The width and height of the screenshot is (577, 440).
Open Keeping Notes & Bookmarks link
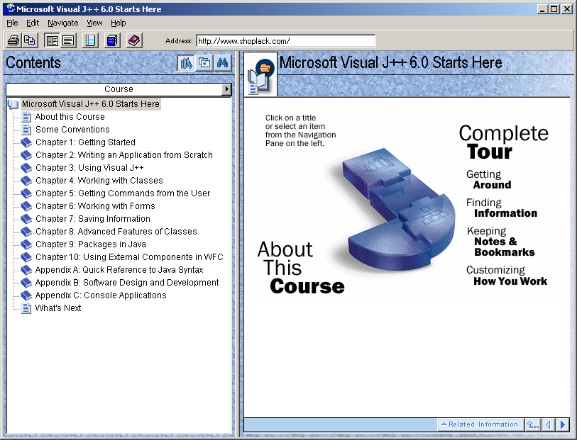point(501,242)
